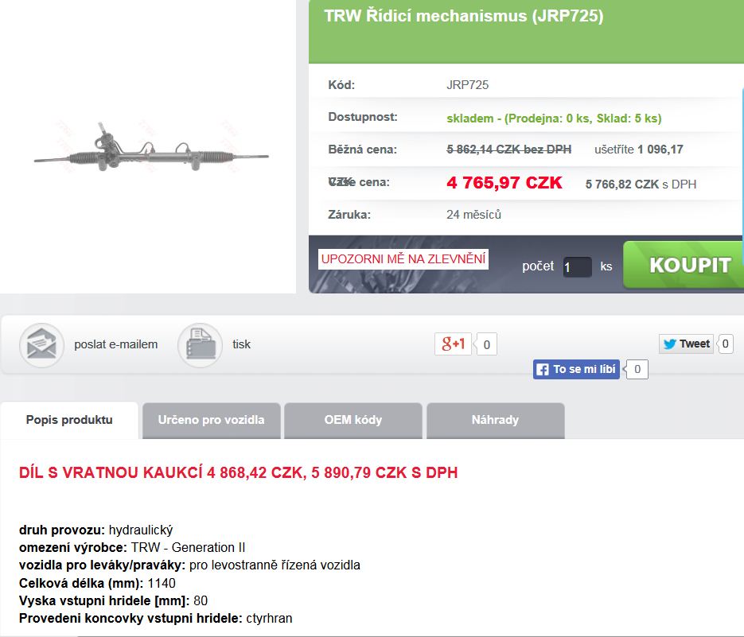Show the 'Popis produktu' tab

(69, 420)
